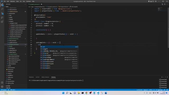
Task: Maximize the terminal panel with chevron
Action: 165,77
